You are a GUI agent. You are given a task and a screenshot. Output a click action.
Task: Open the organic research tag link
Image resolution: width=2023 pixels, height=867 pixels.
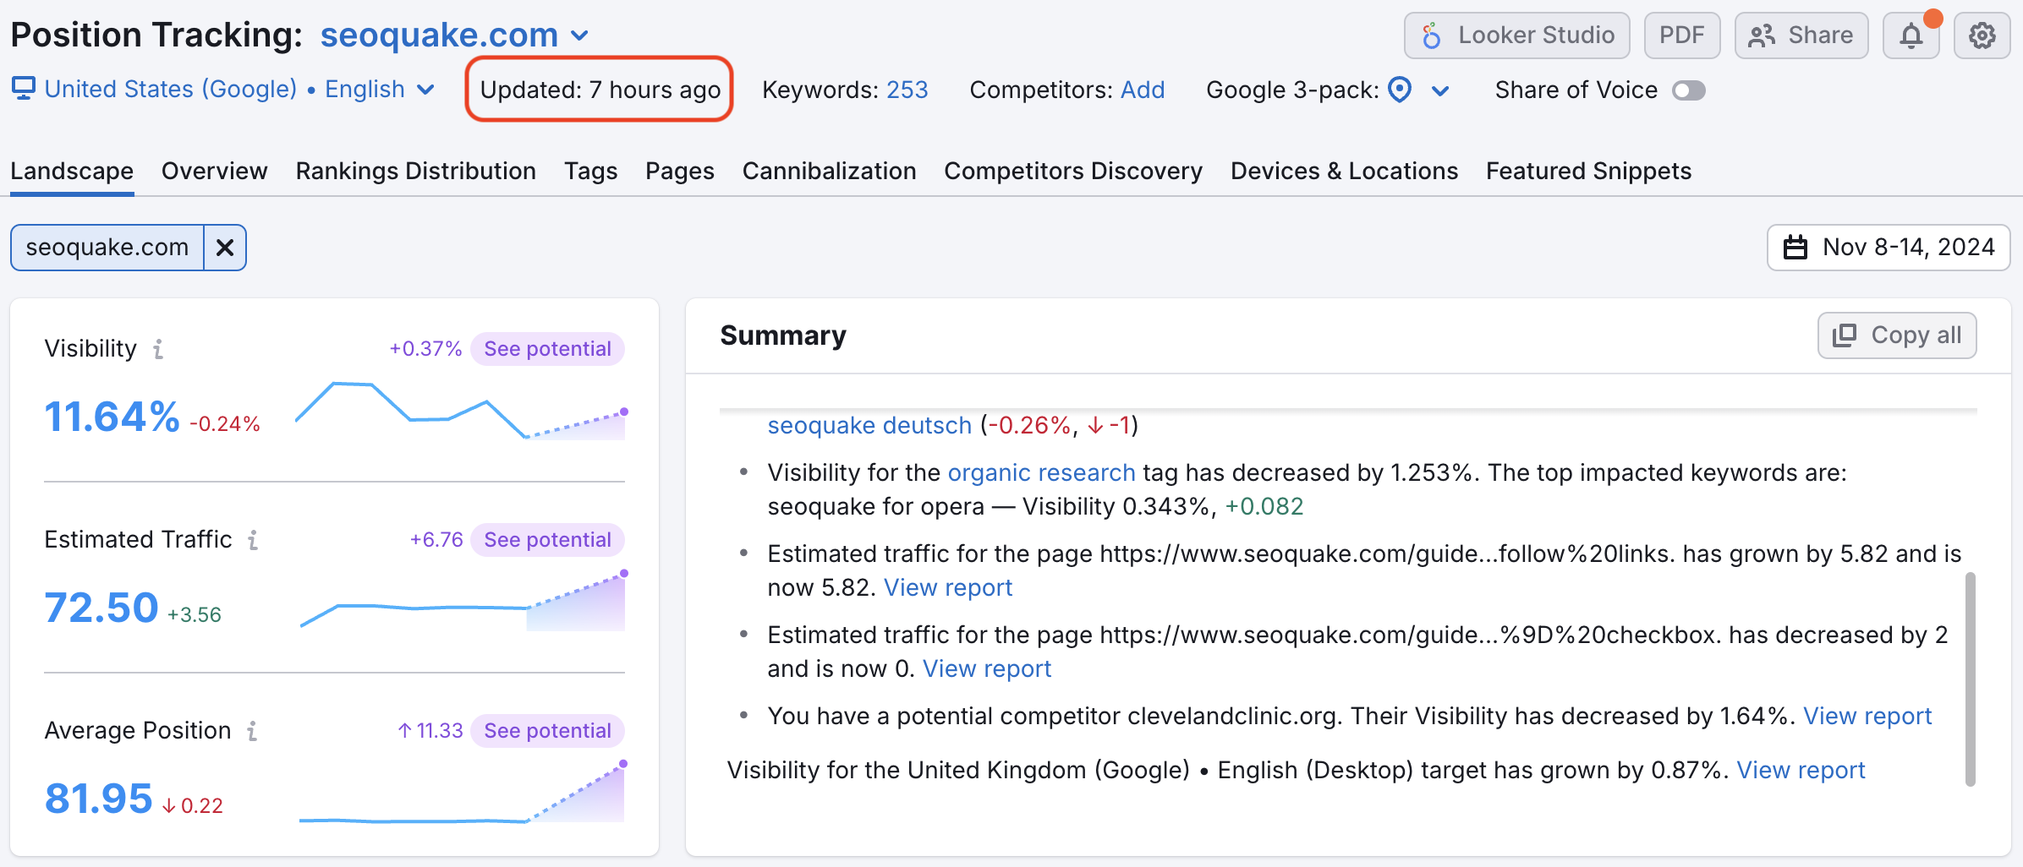pyautogui.click(x=1041, y=472)
